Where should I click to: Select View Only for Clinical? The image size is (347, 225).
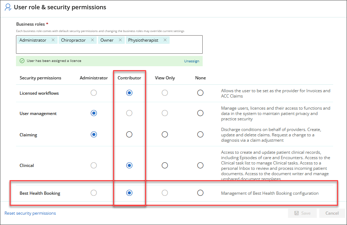[165, 166]
